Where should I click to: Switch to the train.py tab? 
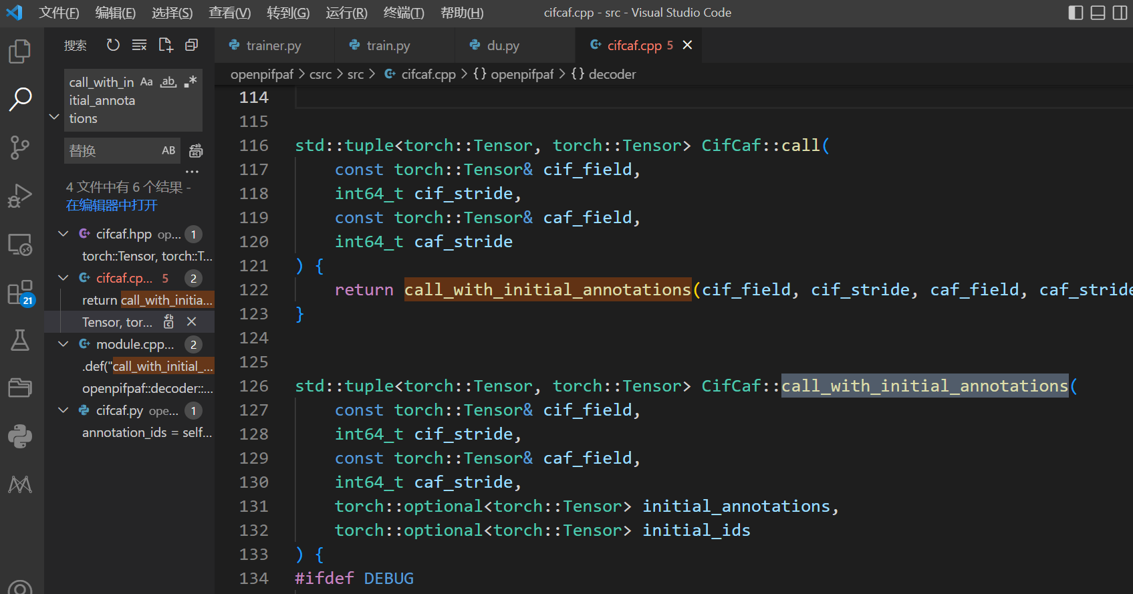point(394,45)
